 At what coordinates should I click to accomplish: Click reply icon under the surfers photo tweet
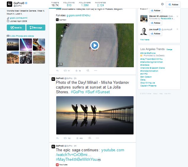coord(57,138)
